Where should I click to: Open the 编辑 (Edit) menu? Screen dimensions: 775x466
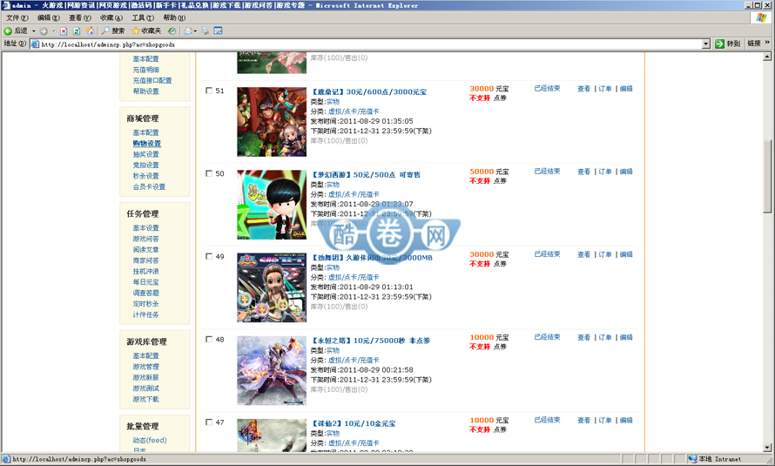49,17
